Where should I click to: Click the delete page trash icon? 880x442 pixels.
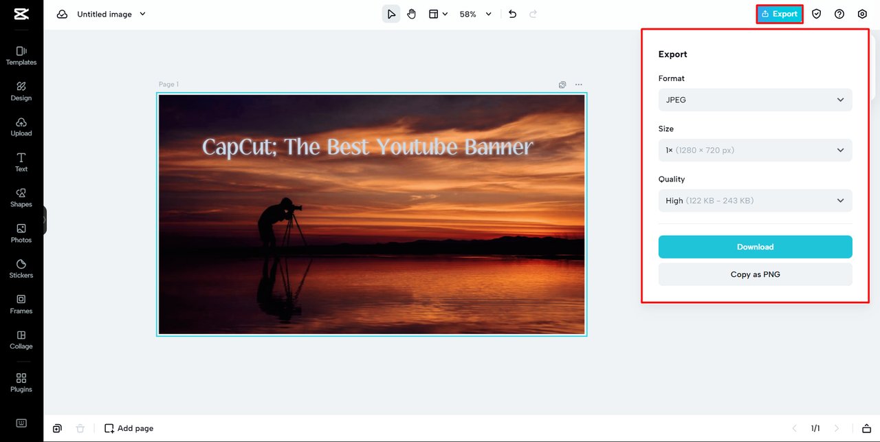pos(80,428)
